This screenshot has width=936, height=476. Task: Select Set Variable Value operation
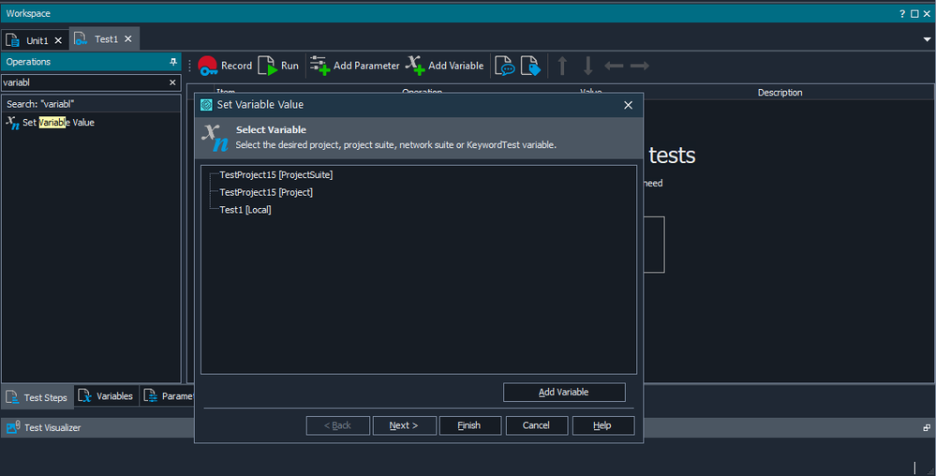click(58, 123)
